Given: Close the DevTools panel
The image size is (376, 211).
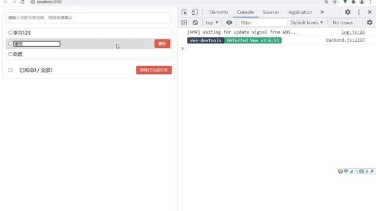Looking at the screenshot, I should click(370, 12).
